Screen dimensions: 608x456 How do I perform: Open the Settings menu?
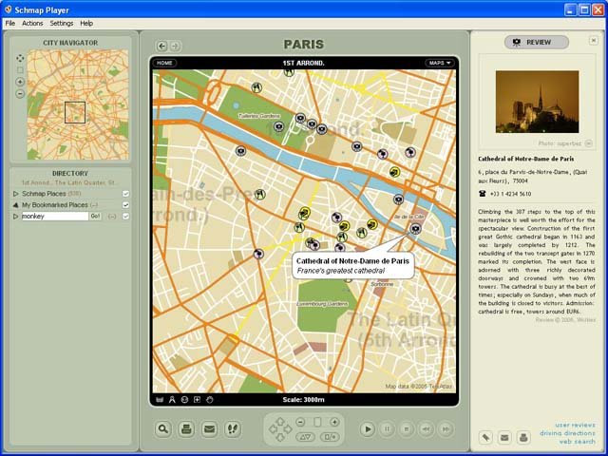pyautogui.click(x=61, y=23)
